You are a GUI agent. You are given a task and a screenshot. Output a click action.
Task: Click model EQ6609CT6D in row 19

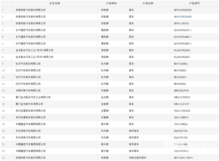[x=181, y=130]
